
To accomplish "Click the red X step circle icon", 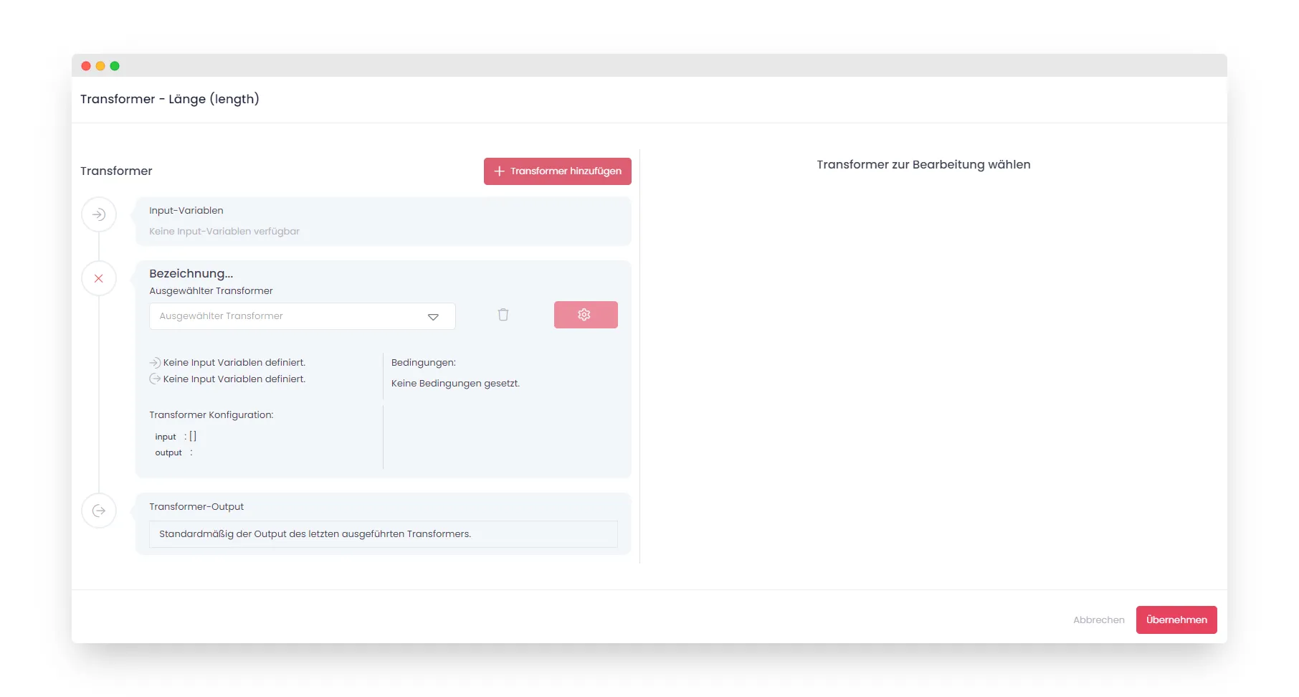I will pos(99,278).
